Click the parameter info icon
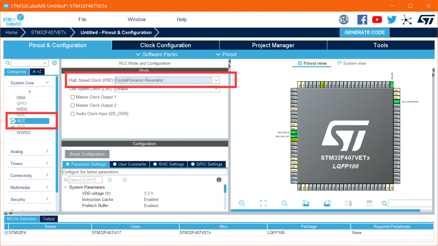 click(x=219, y=180)
